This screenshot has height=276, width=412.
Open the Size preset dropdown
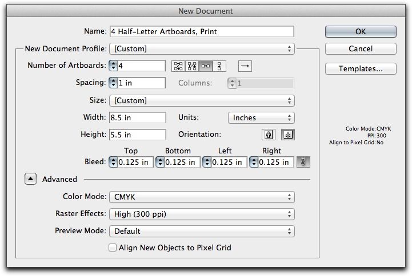pyautogui.click(x=202, y=101)
